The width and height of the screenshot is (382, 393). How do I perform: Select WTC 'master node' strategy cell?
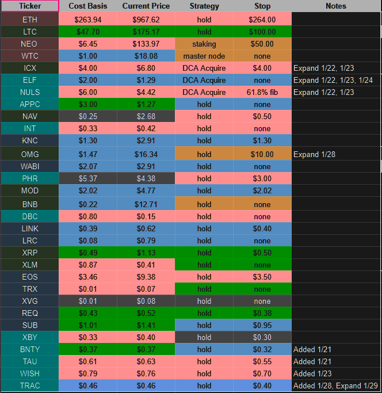tap(204, 56)
